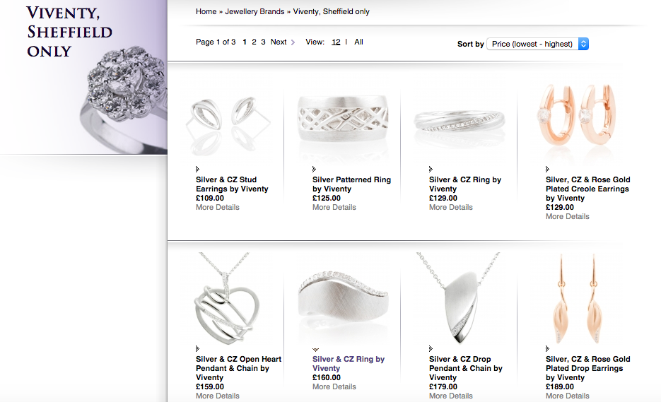Click the £189.00 price text
This screenshot has width=661, height=402.
560,387
